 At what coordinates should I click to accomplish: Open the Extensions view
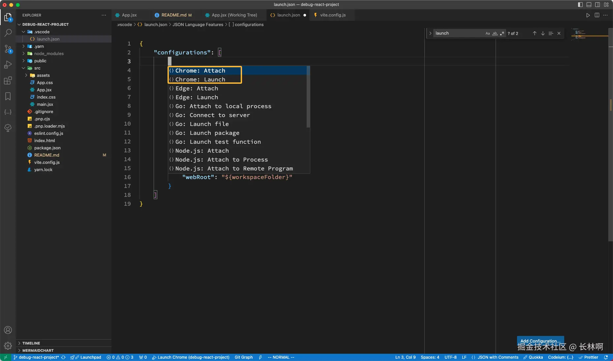[8, 81]
